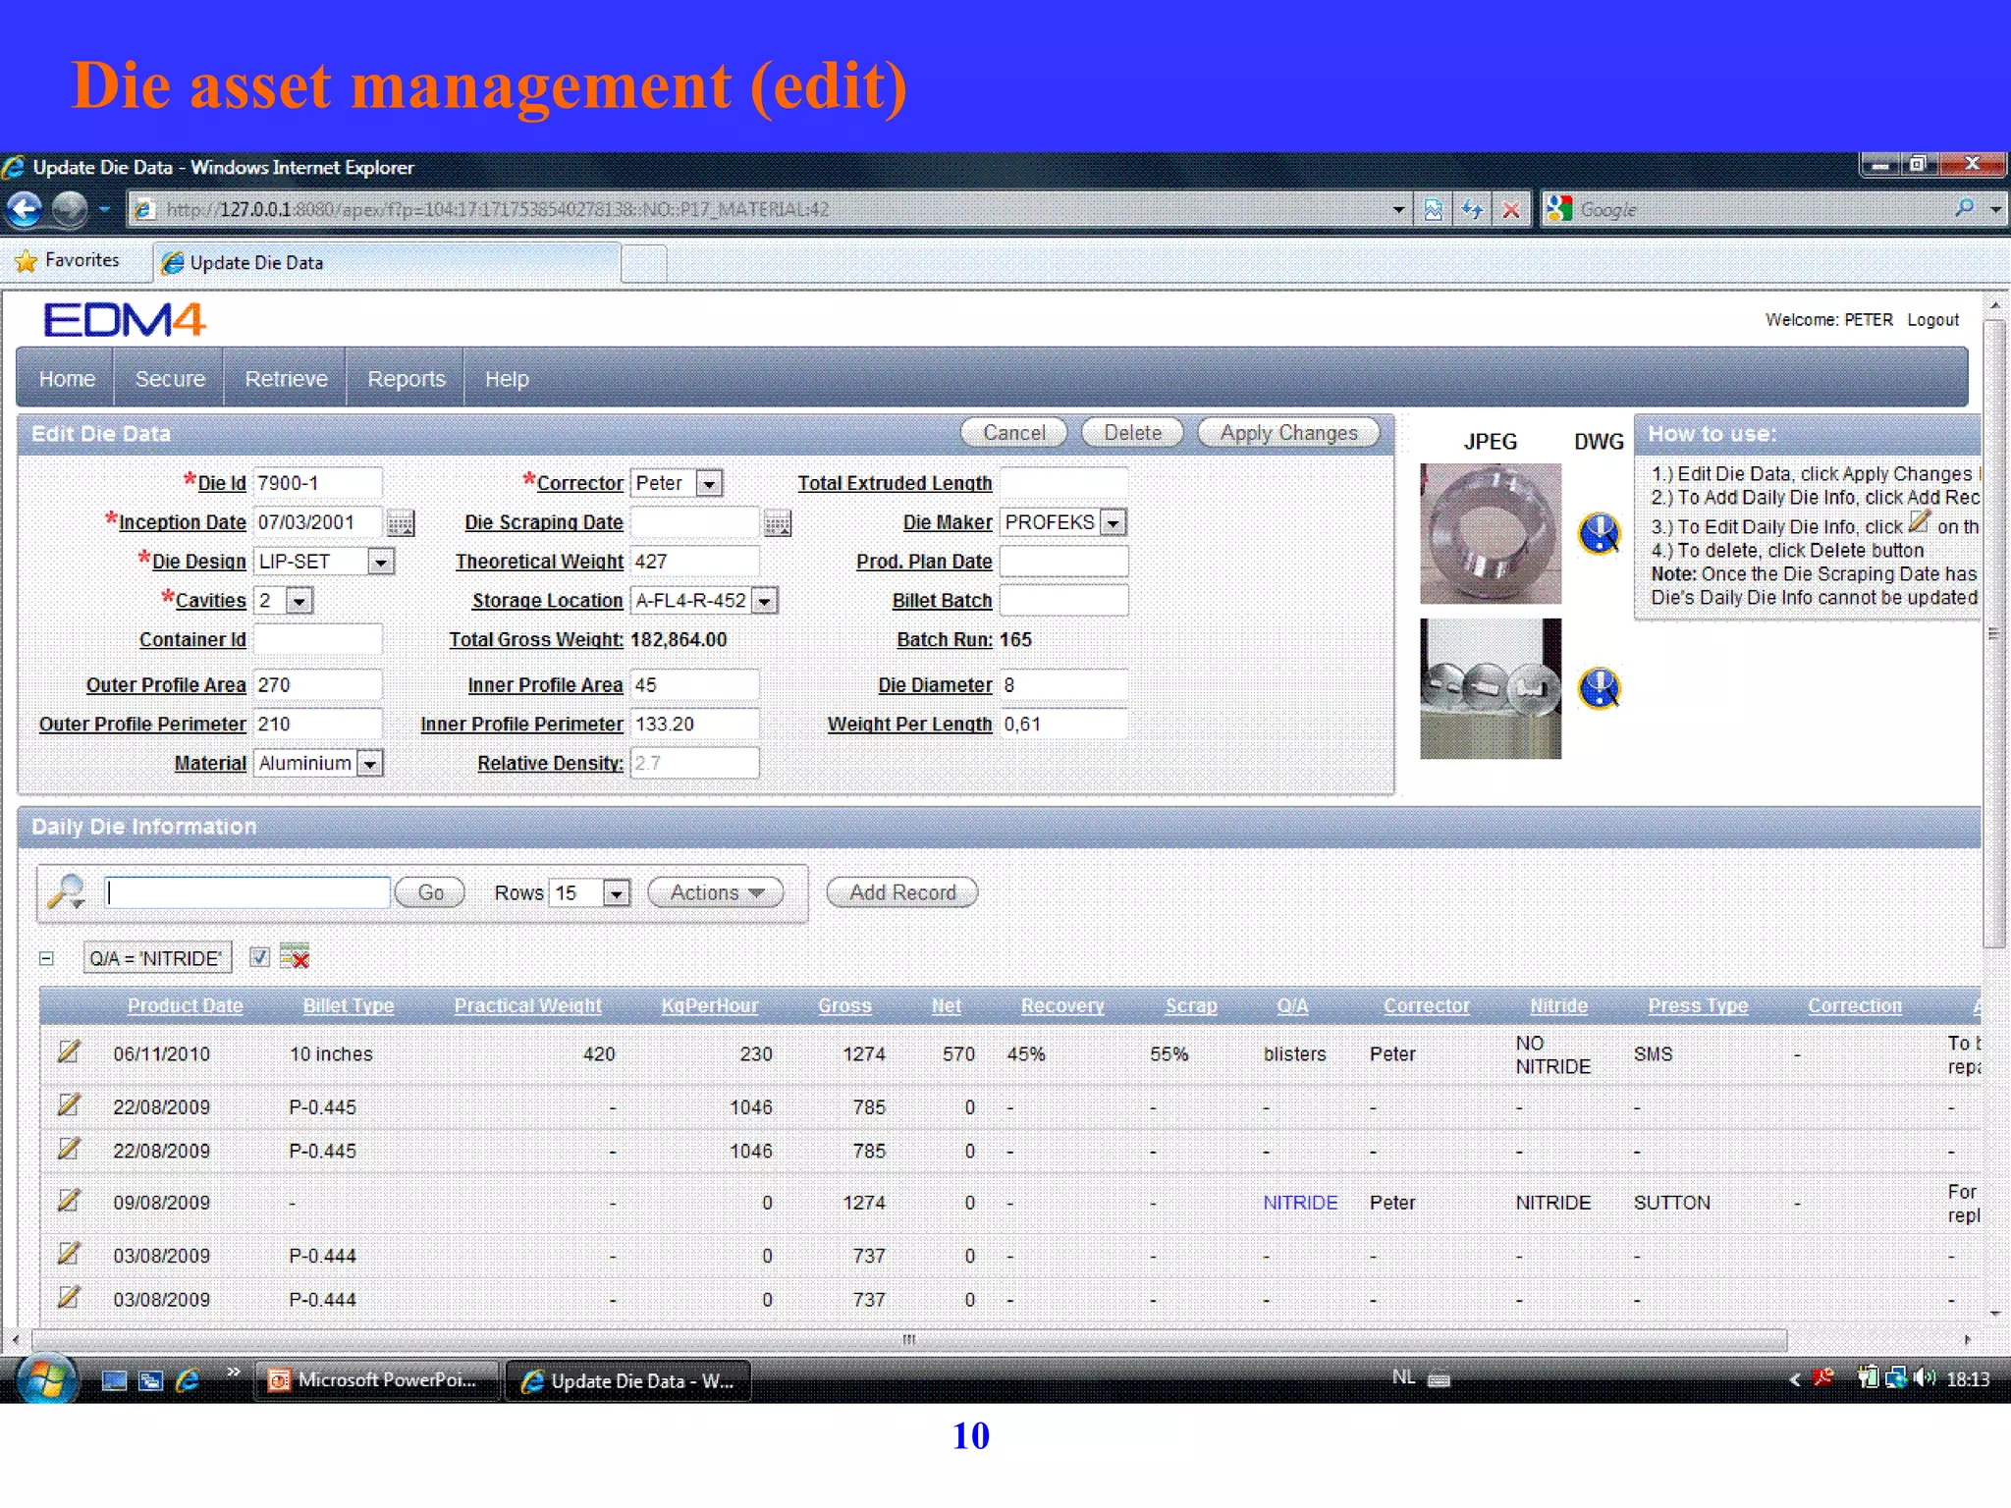Download the first DWG file icon
Screen dimensions: 2011x1508
pyautogui.click(x=1599, y=533)
